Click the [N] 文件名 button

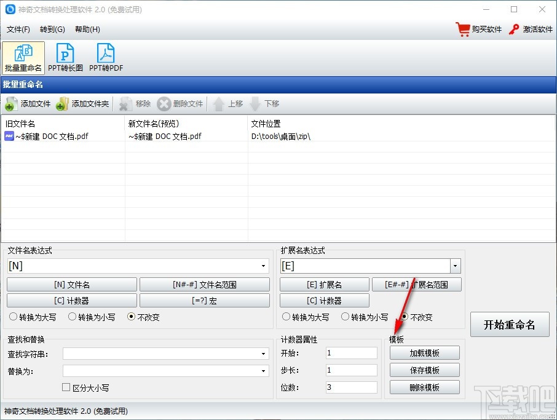pyautogui.click(x=72, y=285)
